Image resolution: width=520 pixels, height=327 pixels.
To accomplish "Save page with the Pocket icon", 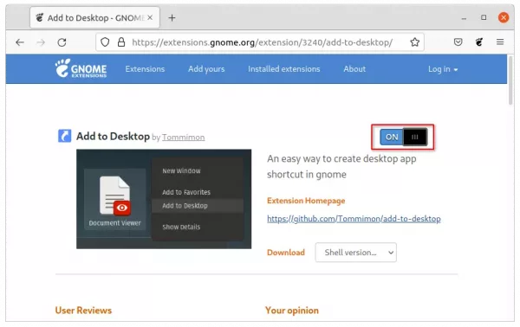I will (458, 42).
